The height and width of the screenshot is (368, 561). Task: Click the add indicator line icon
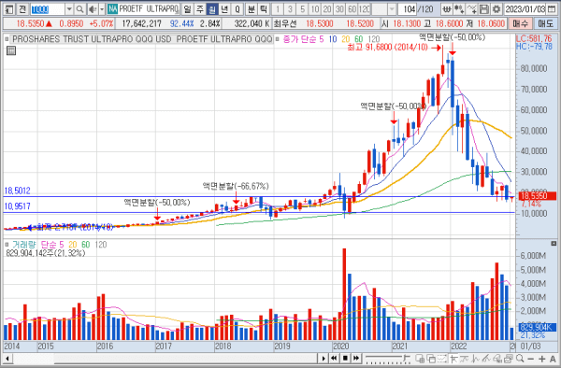click(472, 9)
